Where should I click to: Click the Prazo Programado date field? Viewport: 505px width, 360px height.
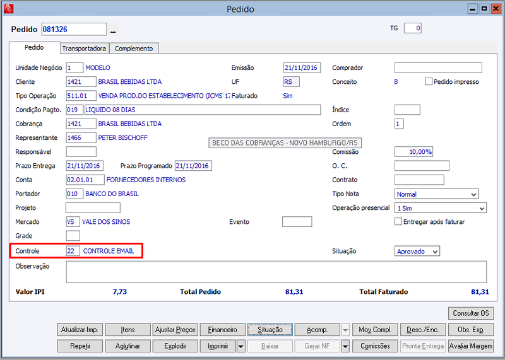click(x=193, y=166)
